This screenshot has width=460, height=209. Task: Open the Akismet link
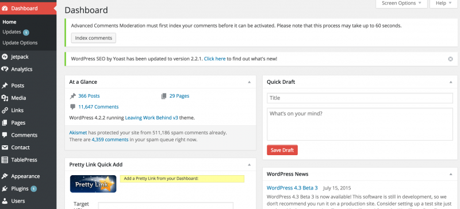coord(78,133)
